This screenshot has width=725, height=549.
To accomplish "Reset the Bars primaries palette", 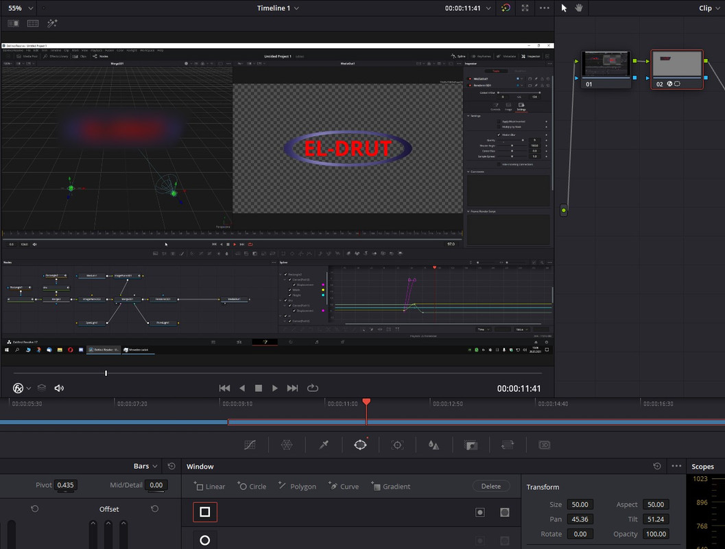I will [171, 466].
